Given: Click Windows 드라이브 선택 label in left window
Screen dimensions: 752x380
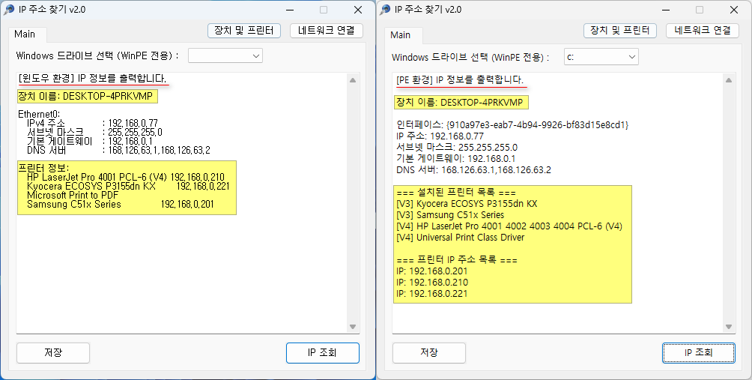Looking at the screenshot, I should (x=97, y=55).
